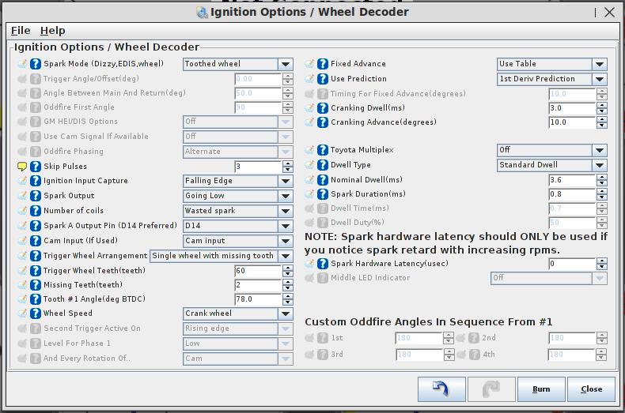The image size is (625, 413).
Task: Open the Use Prediction combo box
Action: click(x=551, y=79)
